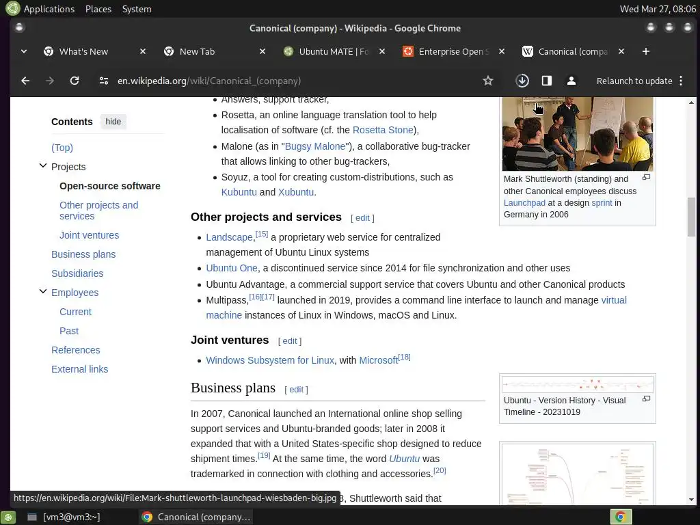The height and width of the screenshot is (525, 700).
Task: Open the Places menu
Action: coord(98,9)
